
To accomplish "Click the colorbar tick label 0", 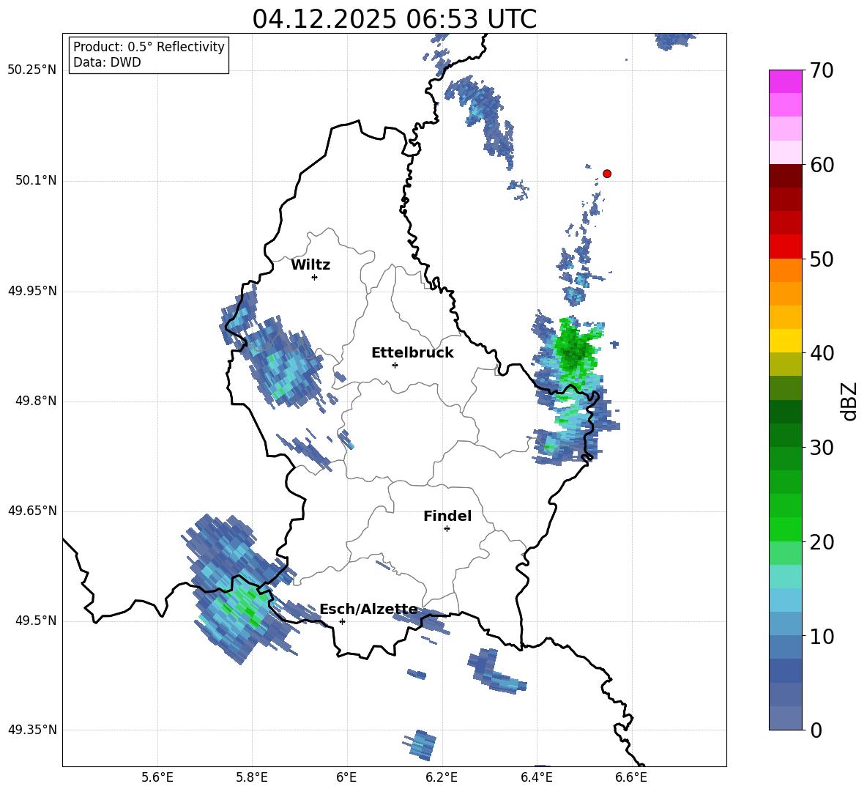I will coord(816,730).
